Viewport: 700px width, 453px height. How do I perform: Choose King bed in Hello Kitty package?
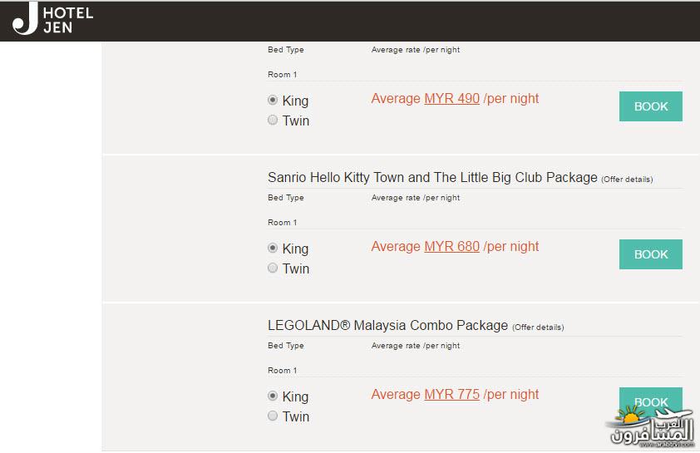click(273, 248)
